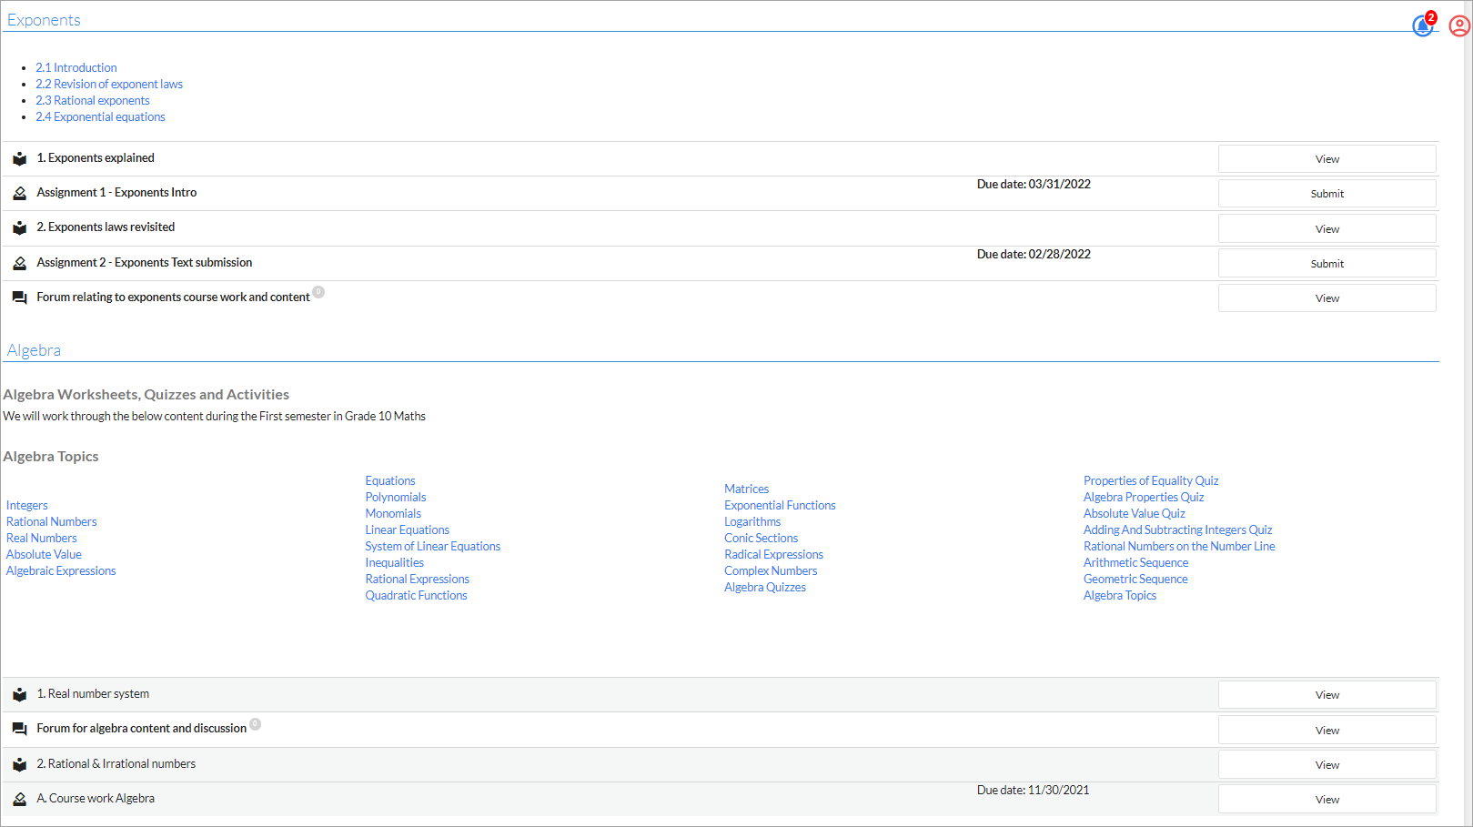Image resolution: width=1473 pixels, height=827 pixels.
Task: Click the Exponents section heading
Action: [x=44, y=20]
